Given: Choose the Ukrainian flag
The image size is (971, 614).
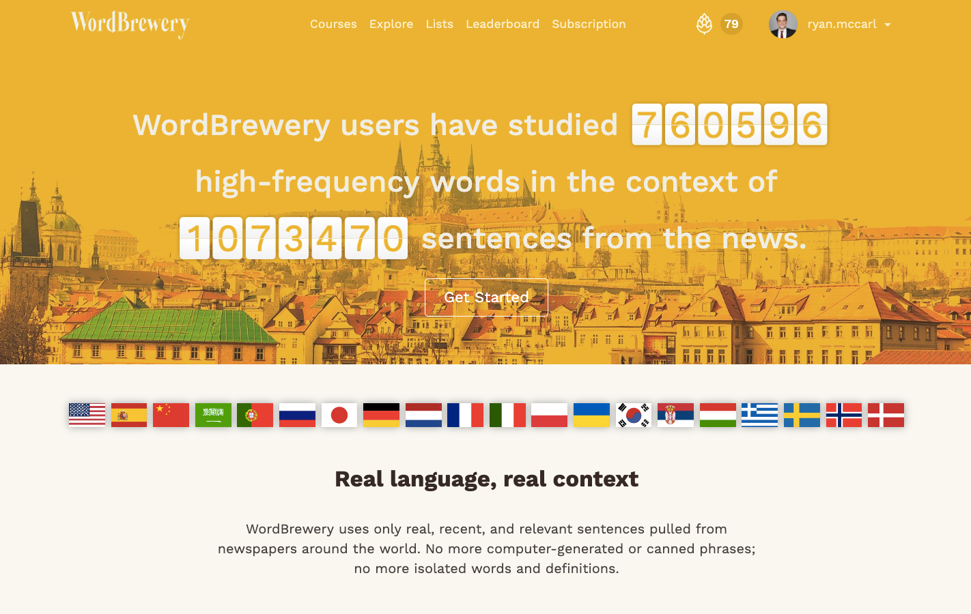Looking at the screenshot, I should click(591, 415).
